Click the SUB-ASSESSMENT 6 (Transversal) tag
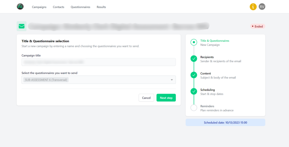The height and width of the screenshot is (147, 289). (x=46, y=80)
